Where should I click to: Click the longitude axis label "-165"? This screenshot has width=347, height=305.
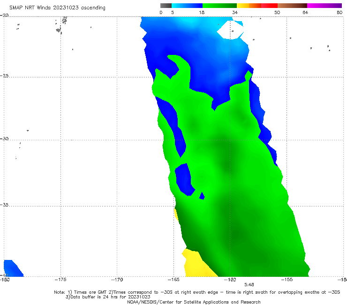(173, 280)
